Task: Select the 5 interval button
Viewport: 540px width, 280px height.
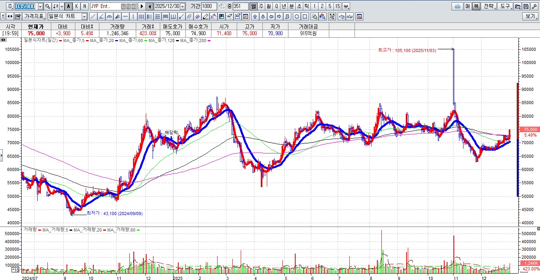Action: (330, 6)
